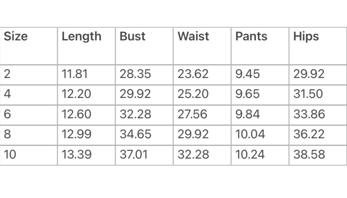Click the bust value 28.35

point(135,74)
